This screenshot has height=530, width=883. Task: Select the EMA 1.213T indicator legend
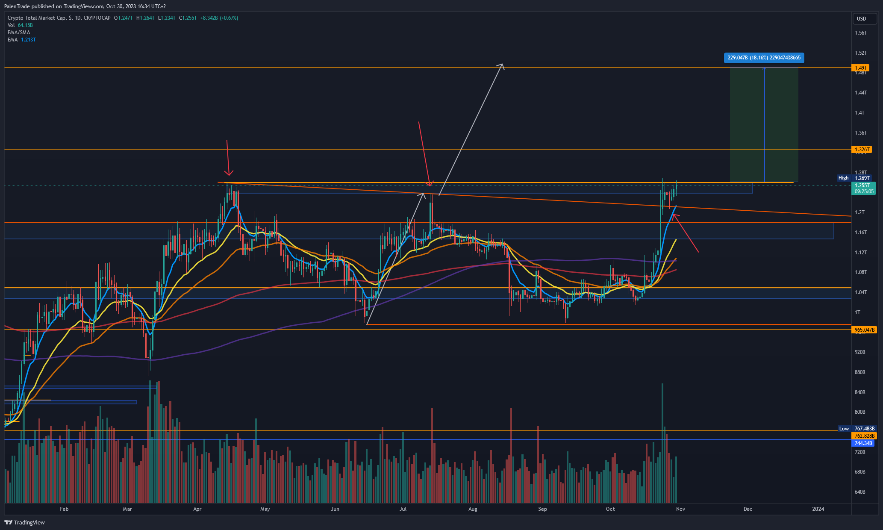22,40
